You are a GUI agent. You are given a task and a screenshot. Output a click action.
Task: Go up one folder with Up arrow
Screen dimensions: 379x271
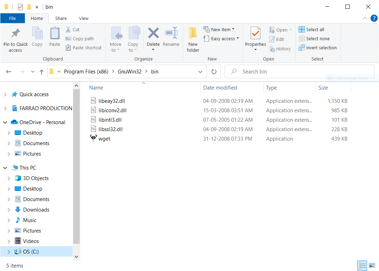[42, 72]
